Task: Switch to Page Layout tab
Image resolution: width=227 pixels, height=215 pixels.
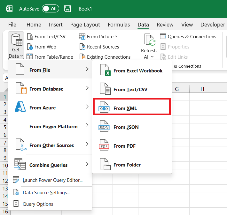Action: [85, 25]
